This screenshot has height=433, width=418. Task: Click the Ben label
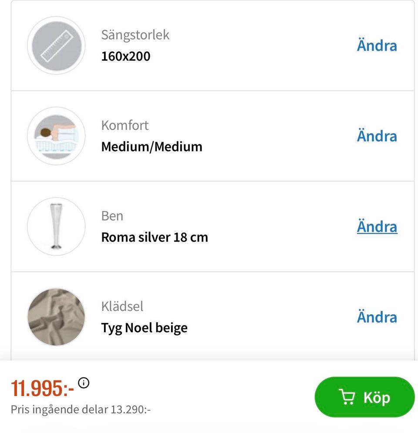[112, 216]
